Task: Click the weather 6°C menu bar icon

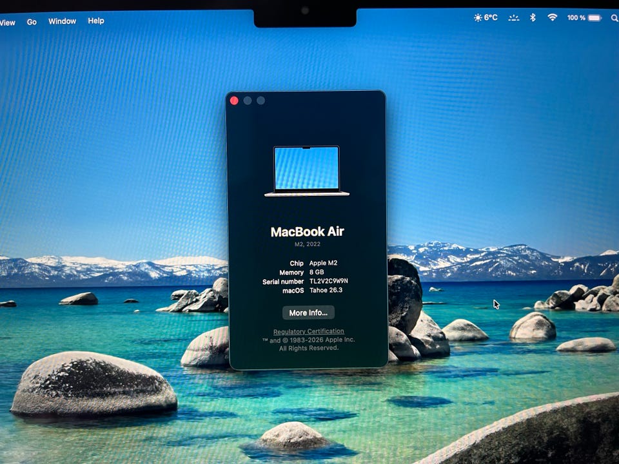Action: point(486,17)
